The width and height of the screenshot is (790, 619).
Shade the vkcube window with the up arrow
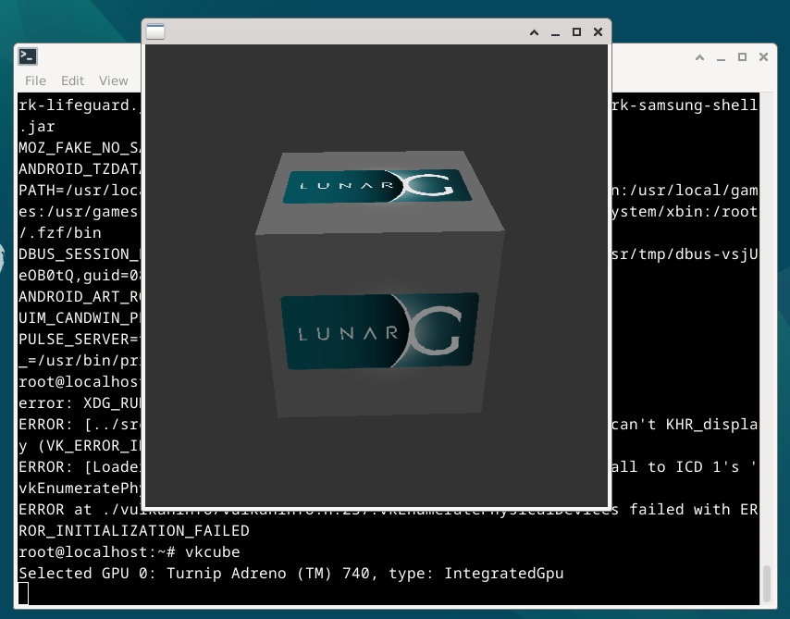[534, 32]
